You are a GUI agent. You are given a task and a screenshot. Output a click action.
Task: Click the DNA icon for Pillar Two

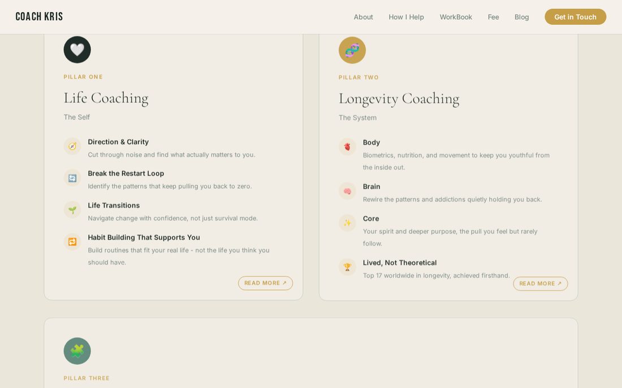coord(352,50)
